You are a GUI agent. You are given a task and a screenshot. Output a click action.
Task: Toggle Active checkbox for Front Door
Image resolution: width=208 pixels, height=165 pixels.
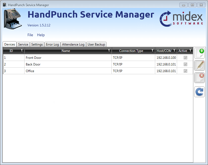pos(185,58)
